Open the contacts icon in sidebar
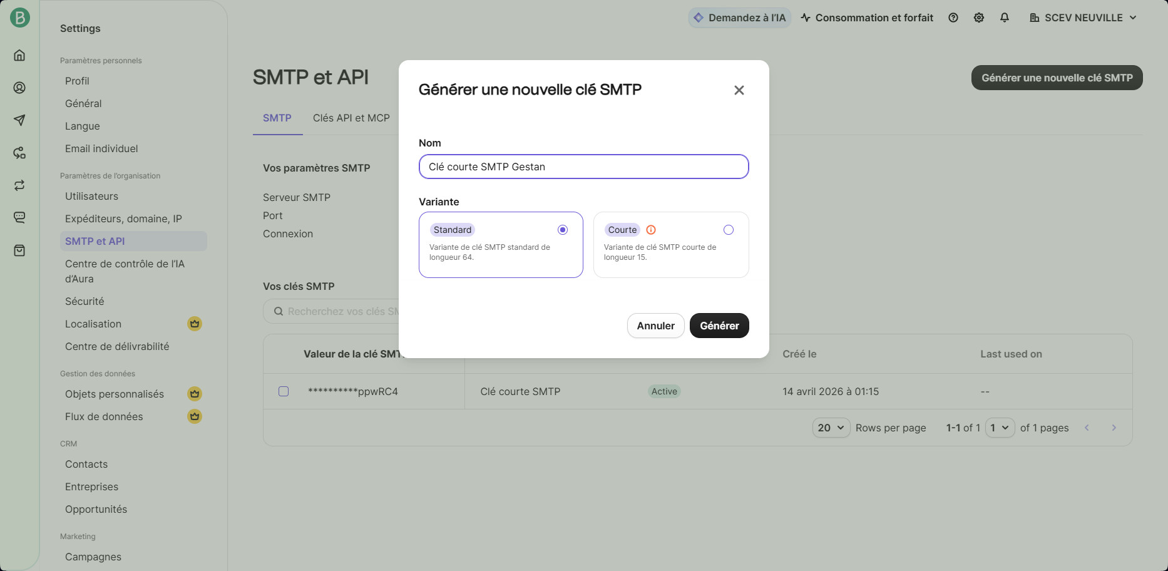The image size is (1168, 571). click(19, 88)
